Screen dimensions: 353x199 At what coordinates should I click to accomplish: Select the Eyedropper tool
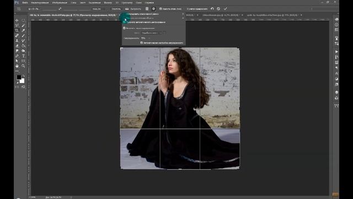23,30
